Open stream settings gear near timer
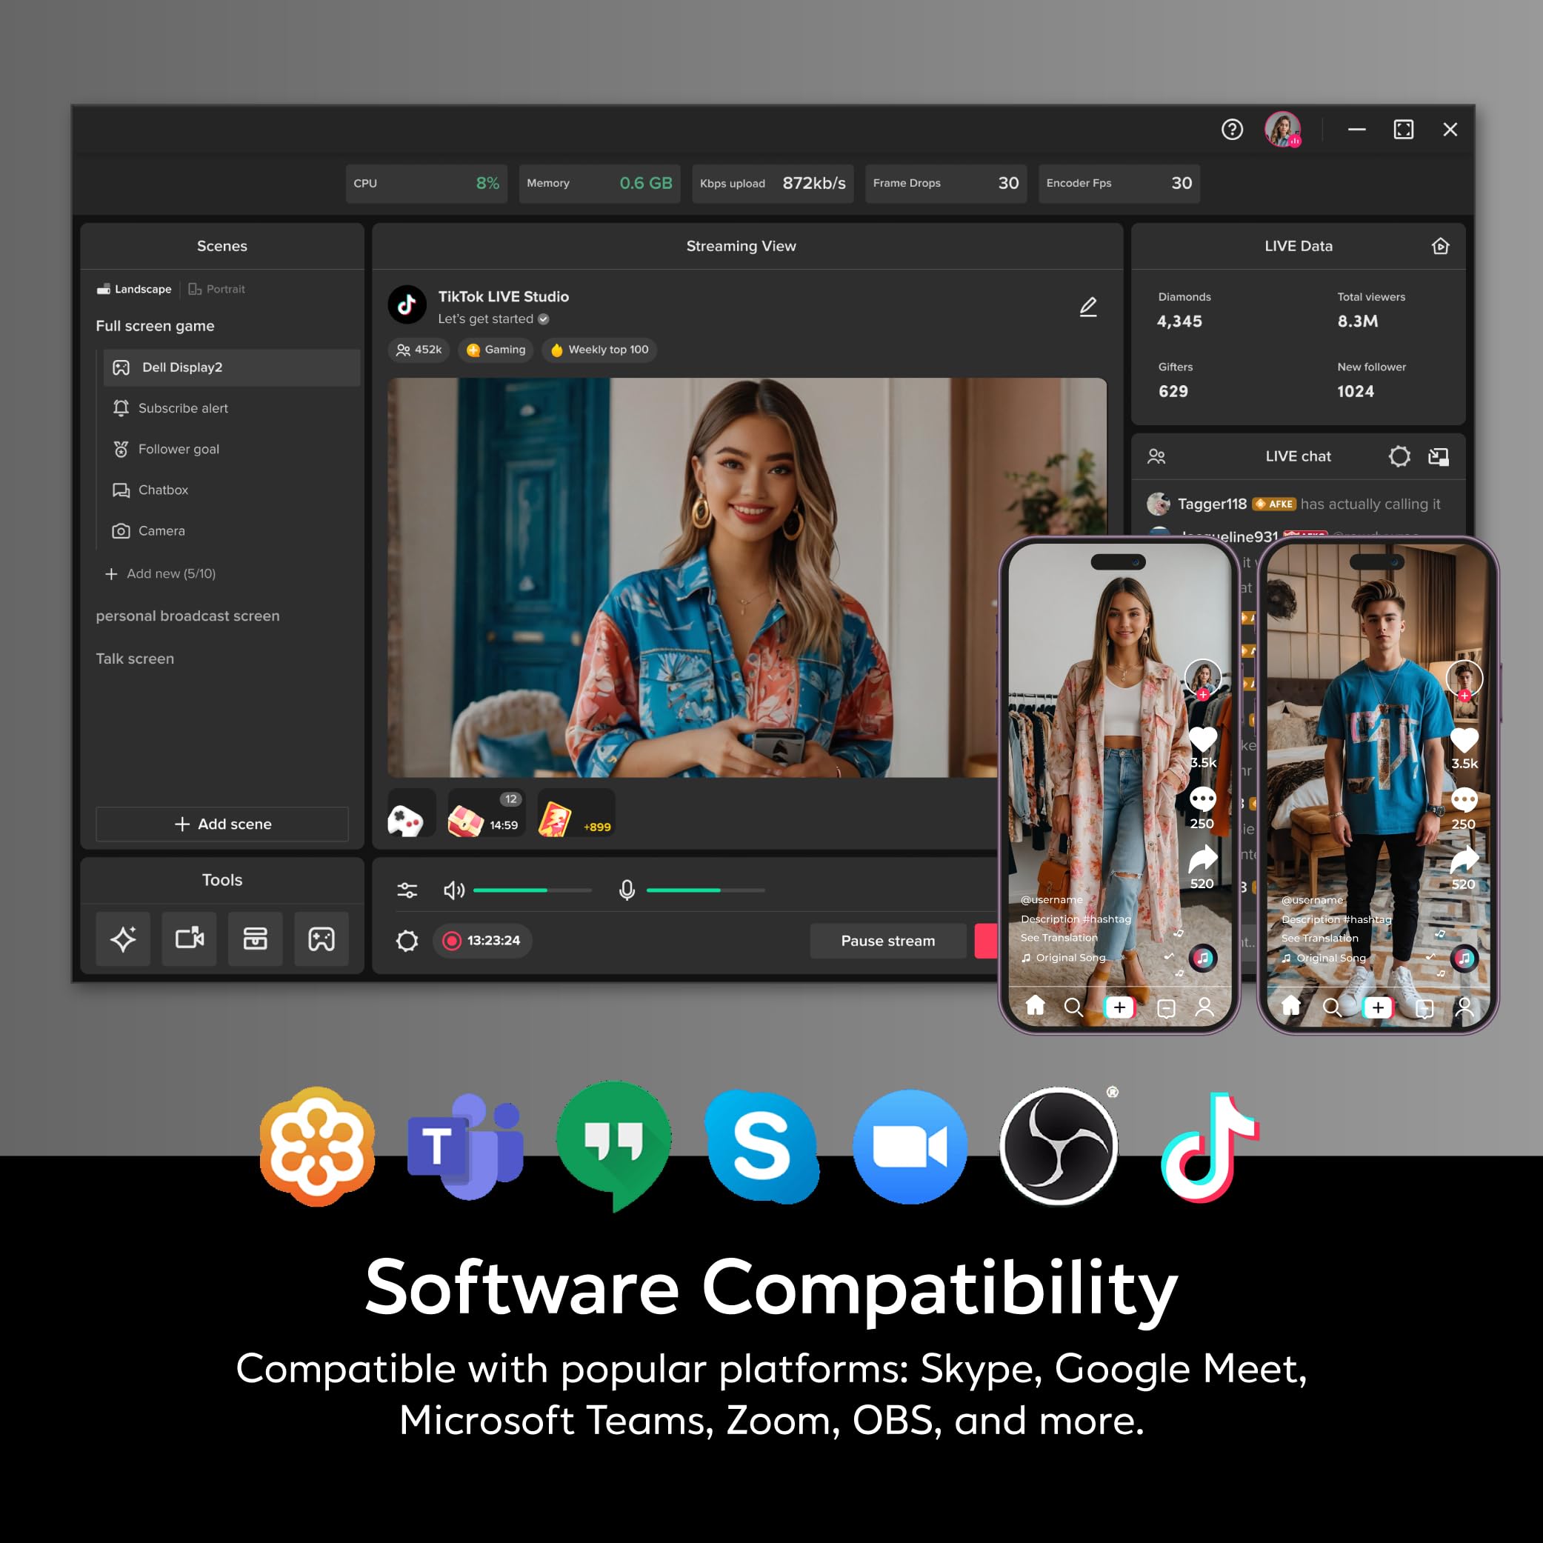This screenshot has height=1543, width=1543. (x=407, y=941)
